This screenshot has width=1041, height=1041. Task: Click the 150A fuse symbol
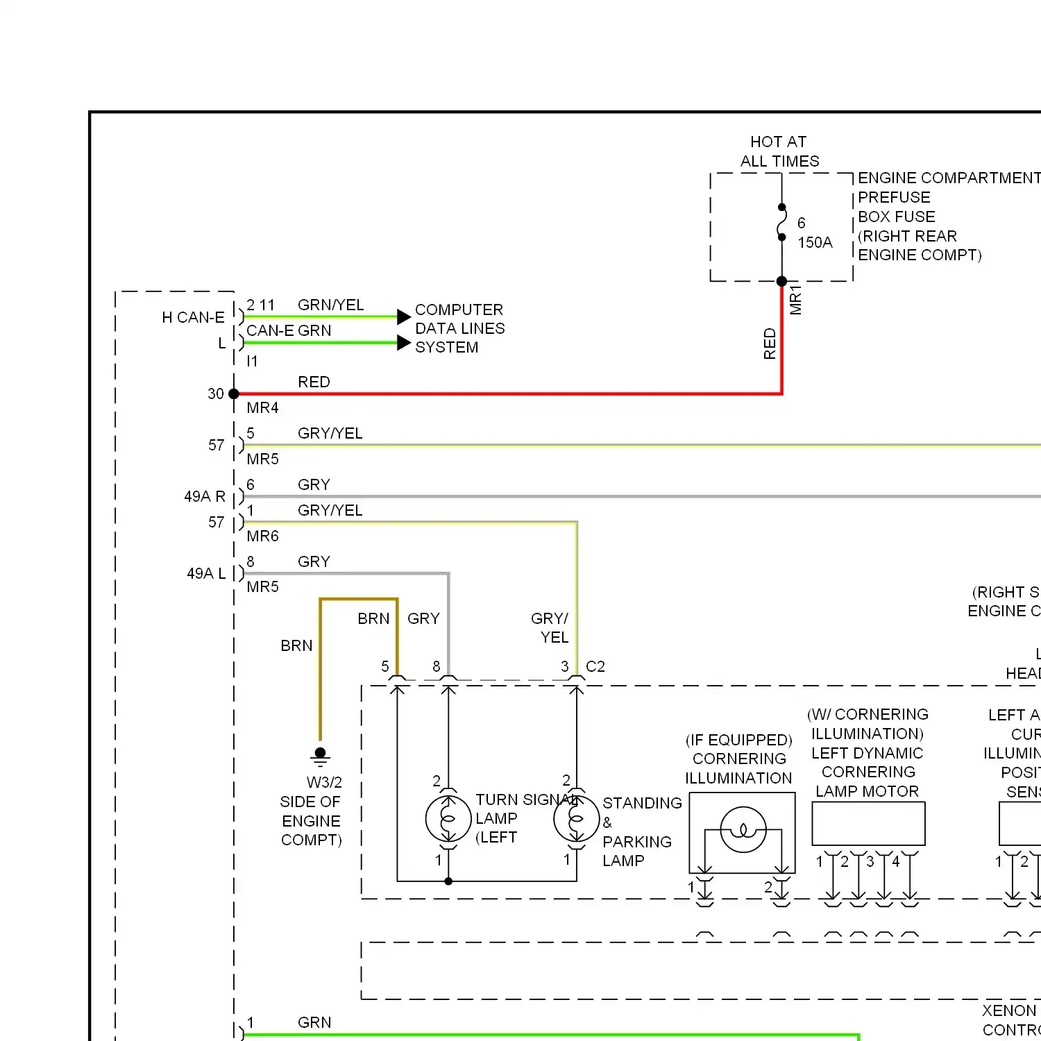pos(782,222)
